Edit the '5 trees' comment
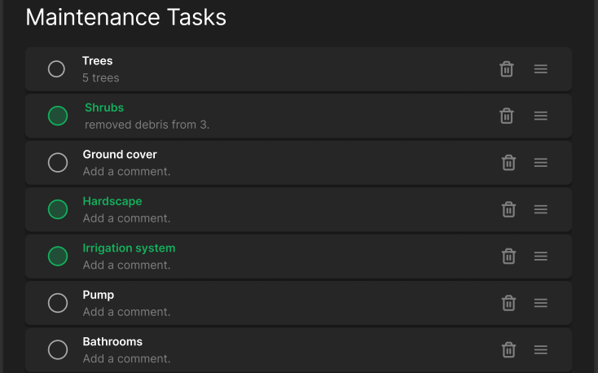The height and width of the screenshot is (373, 598). (101, 78)
